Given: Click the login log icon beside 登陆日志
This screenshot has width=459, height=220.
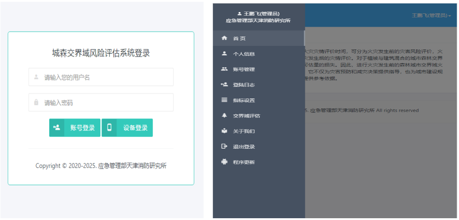Looking at the screenshot, I should click(224, 85).
